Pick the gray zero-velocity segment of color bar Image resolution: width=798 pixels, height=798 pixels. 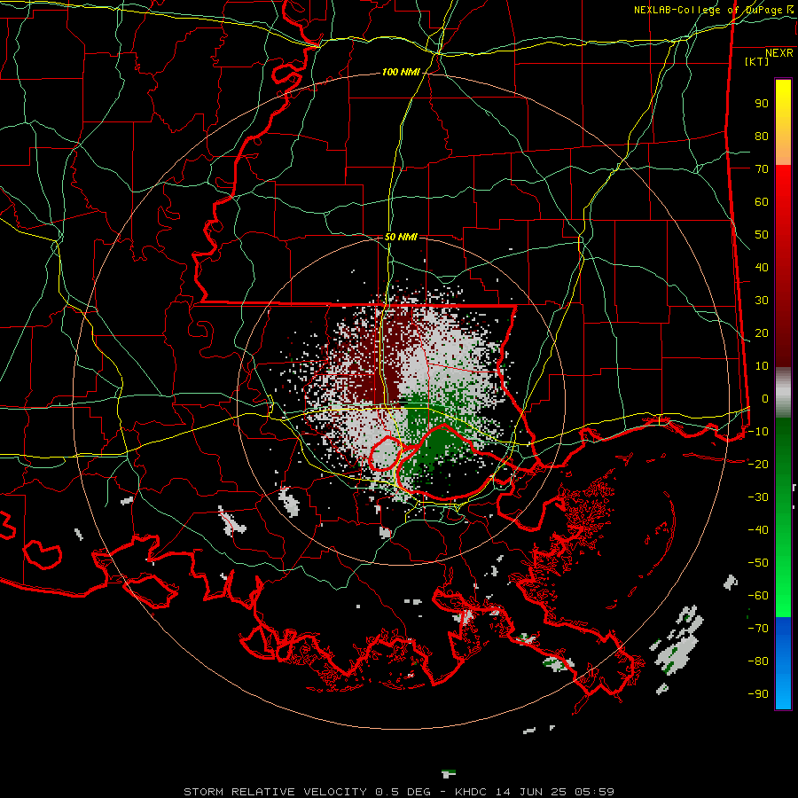(783, 393)
